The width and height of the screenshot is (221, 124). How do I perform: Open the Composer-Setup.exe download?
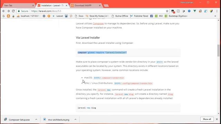click(17, 120)
